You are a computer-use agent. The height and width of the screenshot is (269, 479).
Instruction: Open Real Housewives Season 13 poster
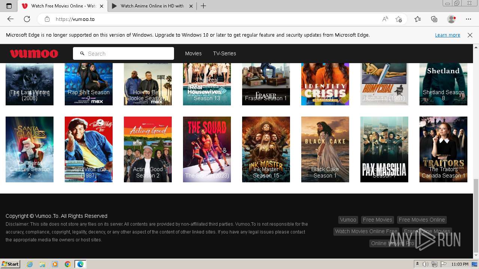207,84
